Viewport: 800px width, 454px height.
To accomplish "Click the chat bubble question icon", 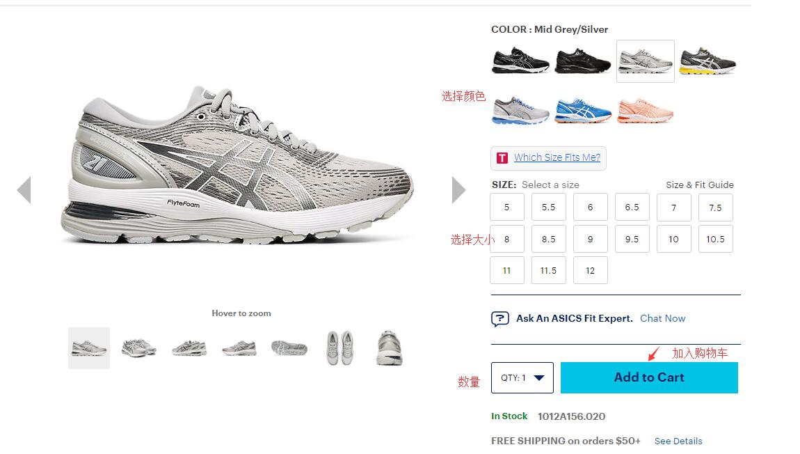I will click(x=500, y=319).
